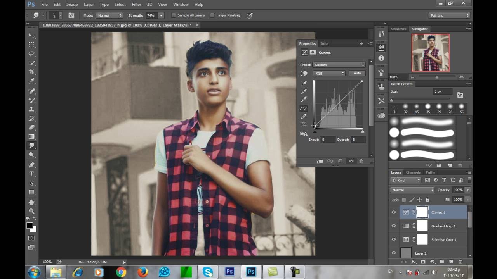This screenshot has width=497, height=279.
Task: Switch to the Info tab
Action: coord(324,43)
